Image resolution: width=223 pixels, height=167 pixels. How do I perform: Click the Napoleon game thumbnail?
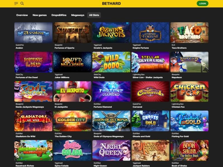tap(190, 62)
